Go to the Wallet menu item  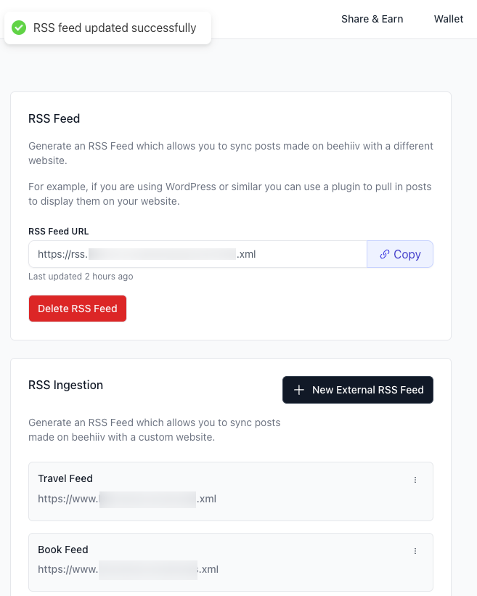[448, 19]
